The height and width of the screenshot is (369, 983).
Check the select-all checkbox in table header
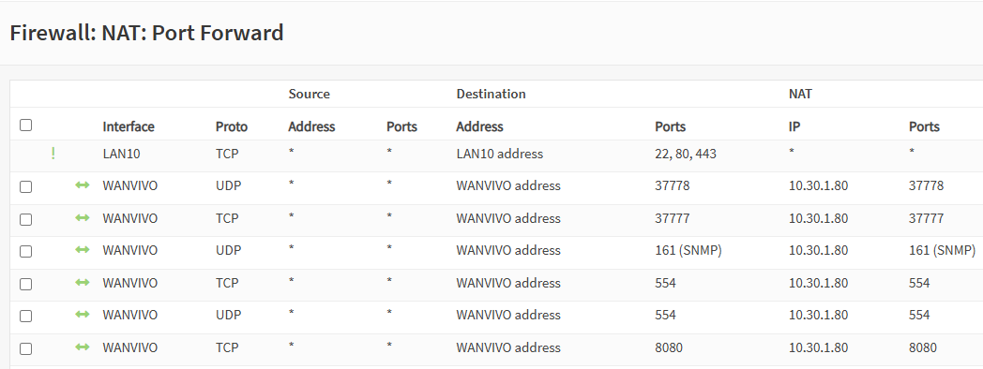point(25,125)
